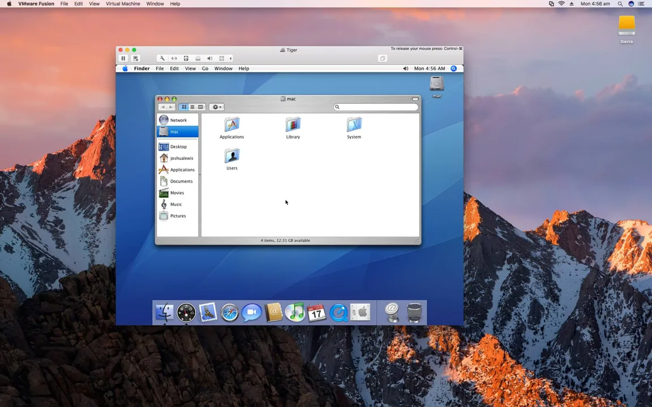The height and width of the screenshot is (407, 652).
Task: Open the Go menu in Tiger
Action: coord(205,68)
